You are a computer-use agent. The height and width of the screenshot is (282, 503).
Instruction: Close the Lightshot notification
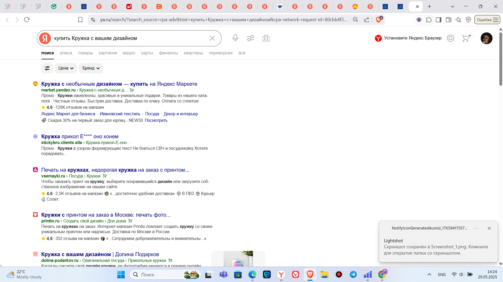[489, 228]
